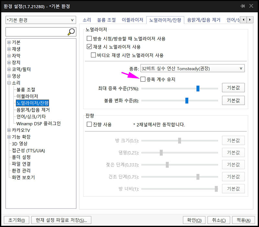Select Winamp DSP 플러그인 in the tree
259x227 pixels.
coord(39,123)
